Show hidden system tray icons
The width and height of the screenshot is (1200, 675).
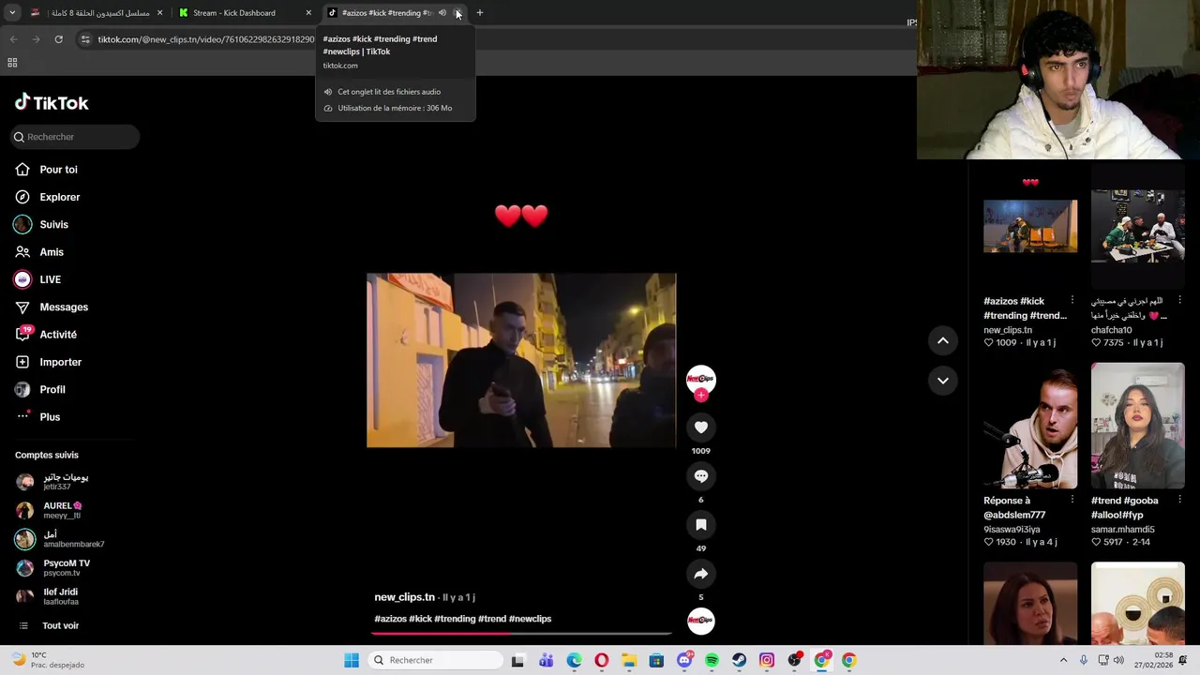coord(1063,660)
